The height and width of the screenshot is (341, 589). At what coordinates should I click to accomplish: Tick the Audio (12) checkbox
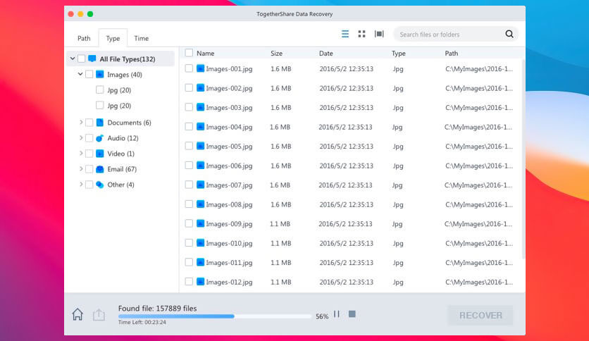89,138
